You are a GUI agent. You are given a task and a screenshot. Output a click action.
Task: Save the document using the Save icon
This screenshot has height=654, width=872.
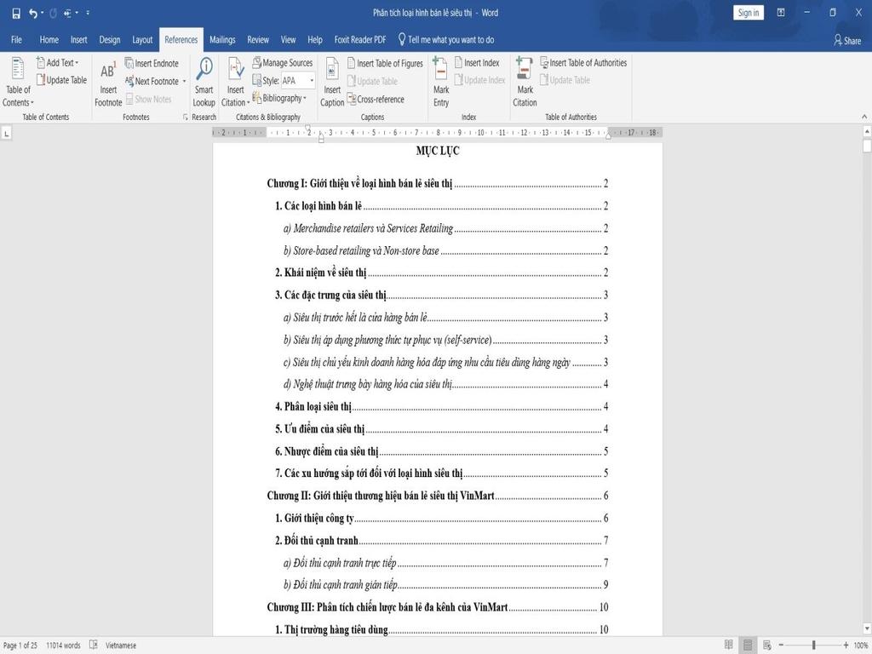coord(16,13)
